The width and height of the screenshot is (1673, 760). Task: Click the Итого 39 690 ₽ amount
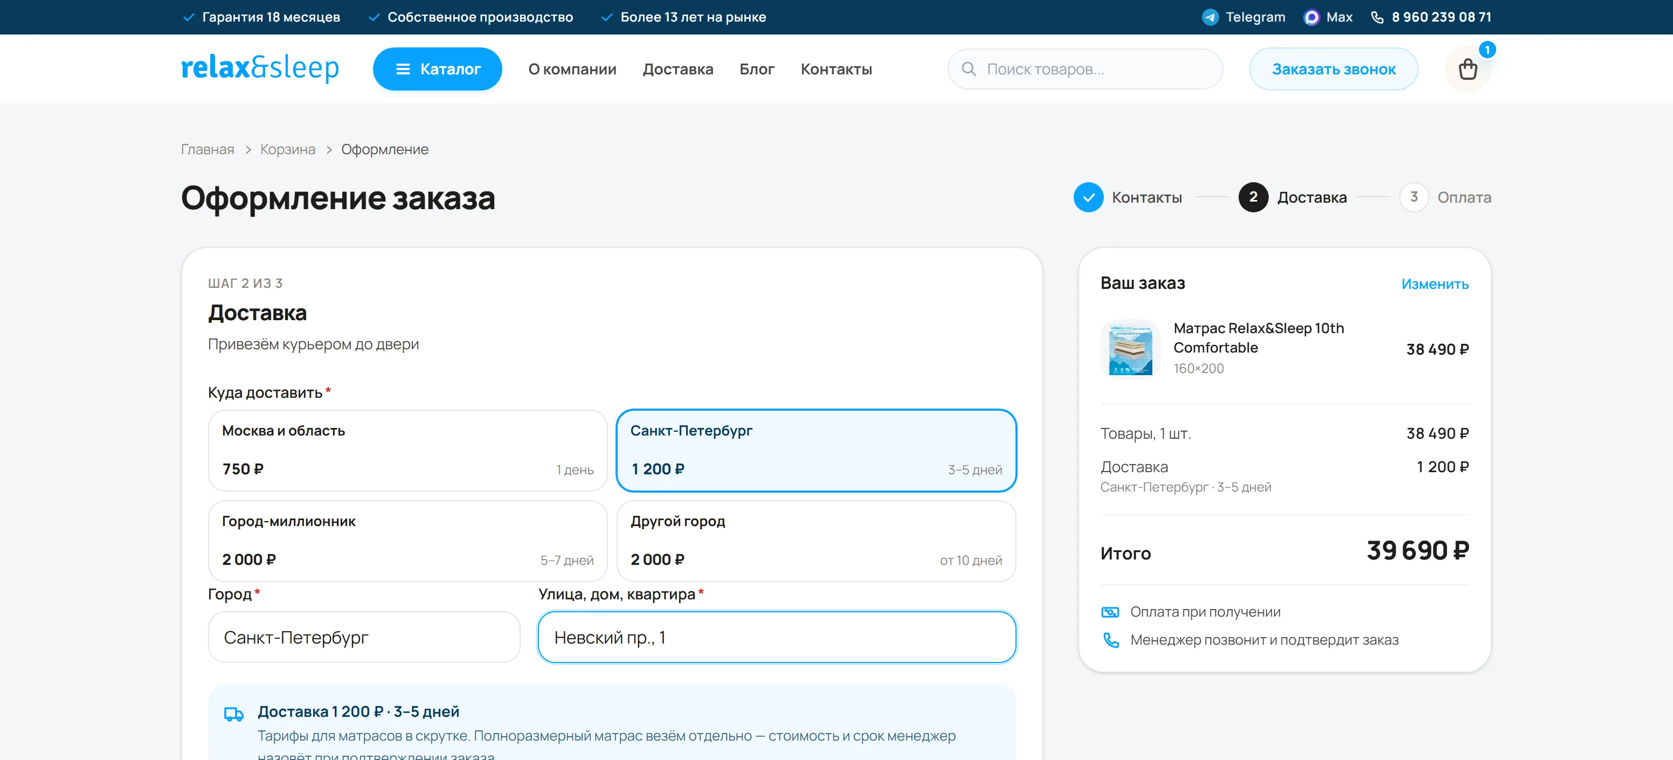tap(1417, 551)
